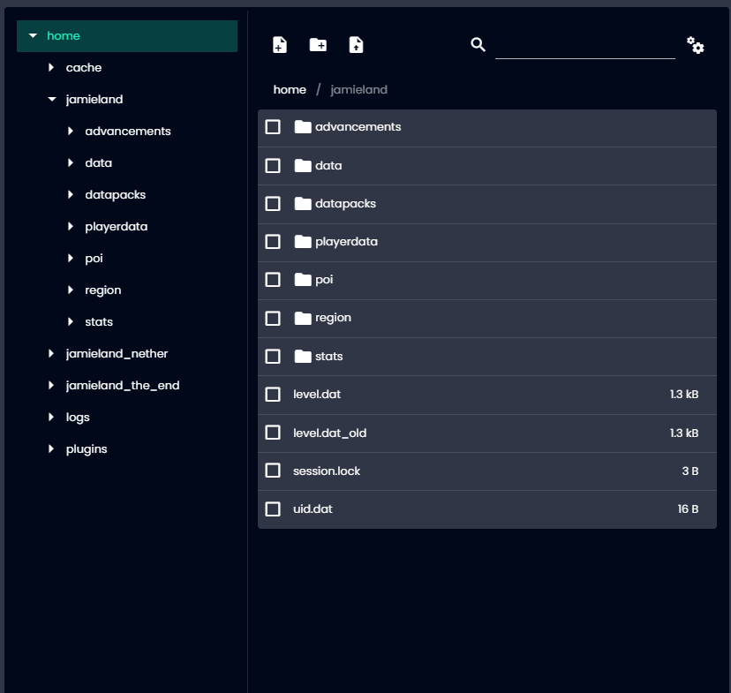Select jamieland_the_end in the sidebar tree

(123, 386)
